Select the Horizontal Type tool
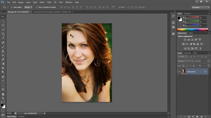 [3, 81]
